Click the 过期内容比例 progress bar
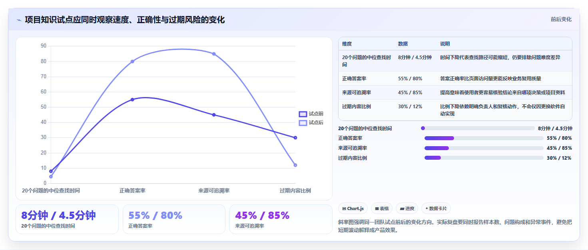 click(x=484, y=158)
